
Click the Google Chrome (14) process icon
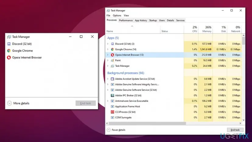113,49
